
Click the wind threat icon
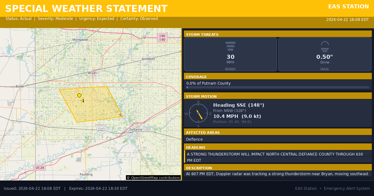(x=230, y=46)
